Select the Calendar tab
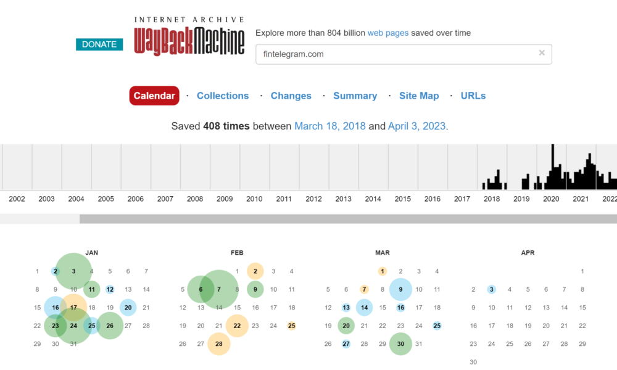 (154, 96)
